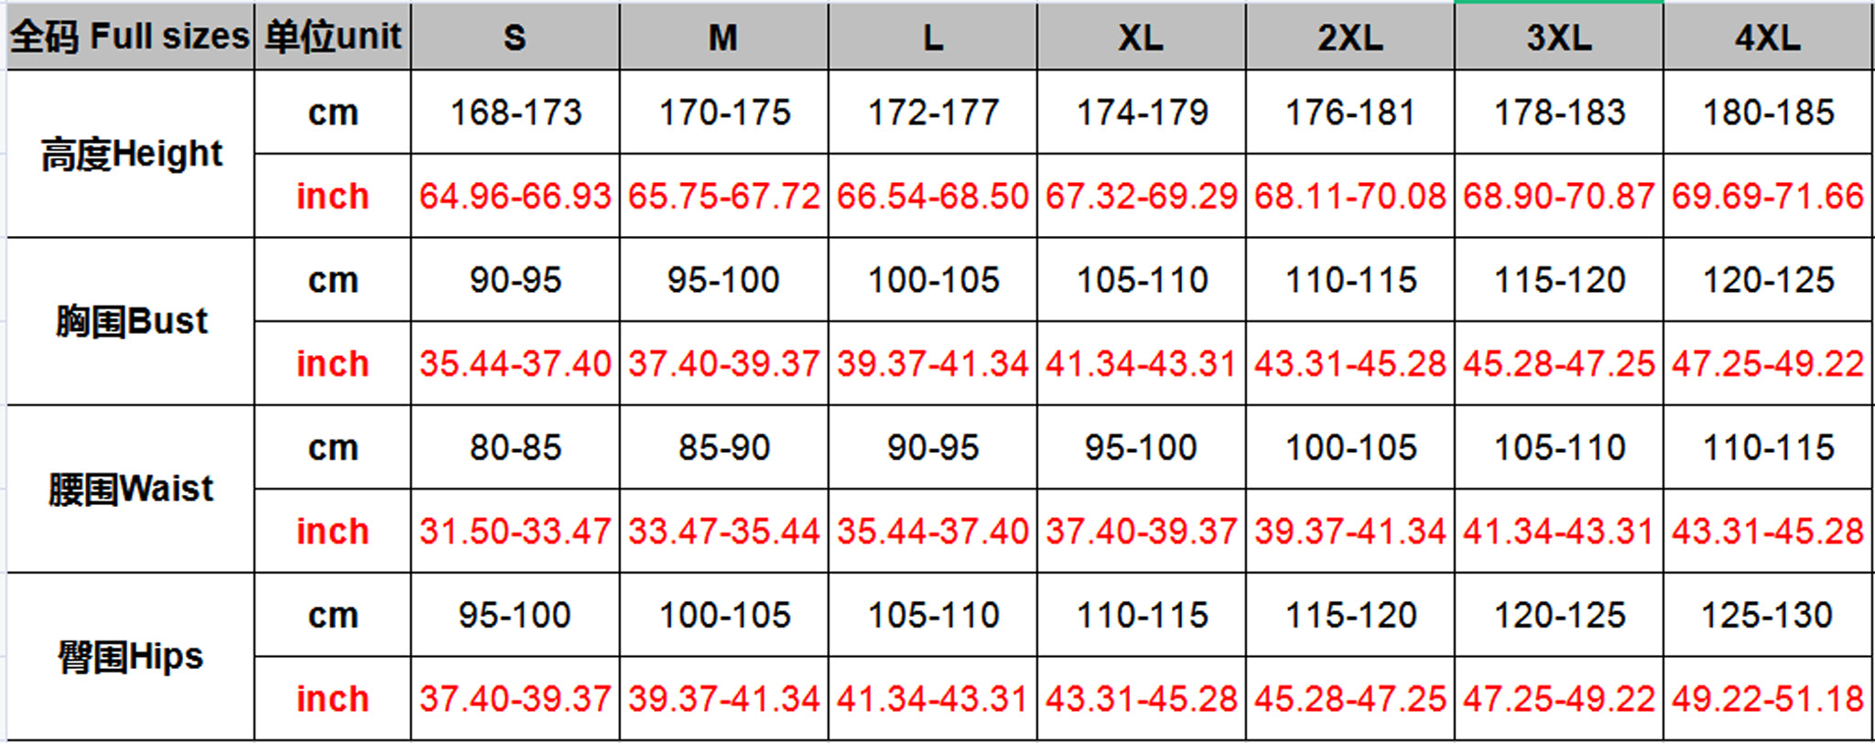This screenshot has height=743, width=1875.
Task: Click the 3XL column header
Action: (x=1558, y=38)
